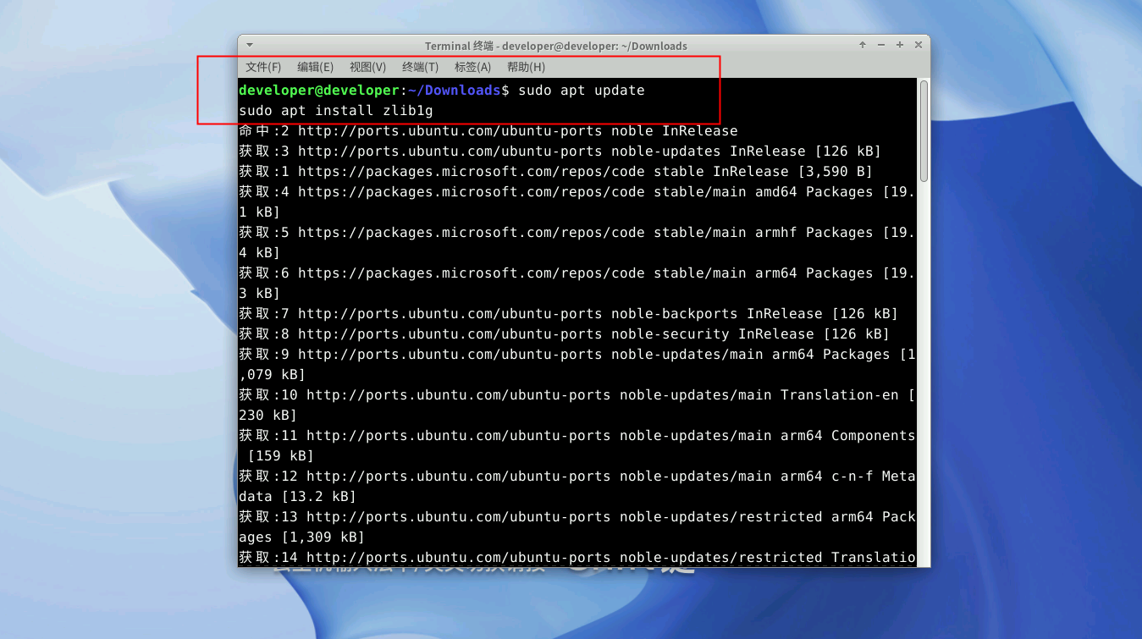Click the 获取:3 noble-updates InRelease line
Screen dimensions: 1142x639
(560, 151)
